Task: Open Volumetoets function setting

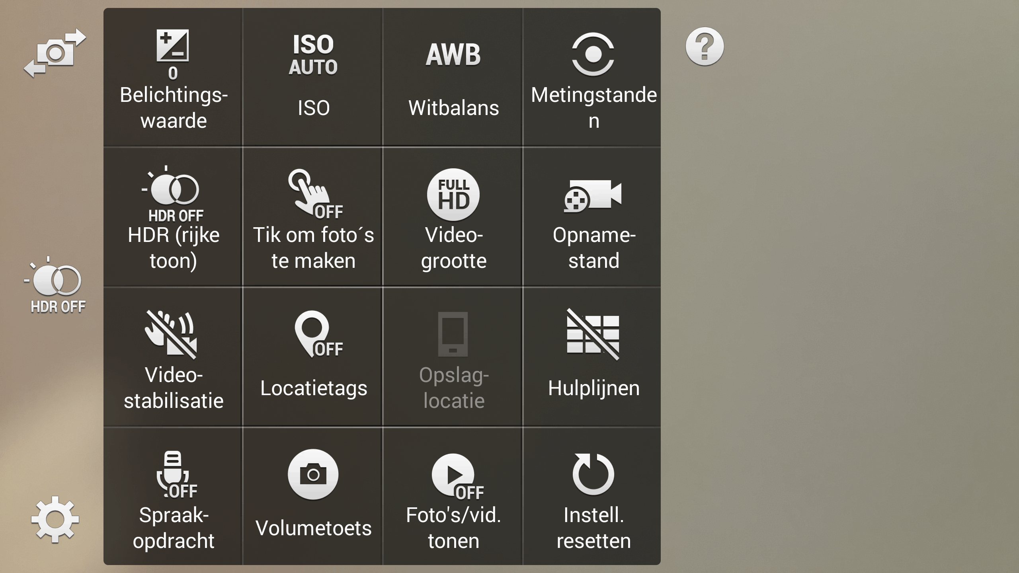Action: 313,497
